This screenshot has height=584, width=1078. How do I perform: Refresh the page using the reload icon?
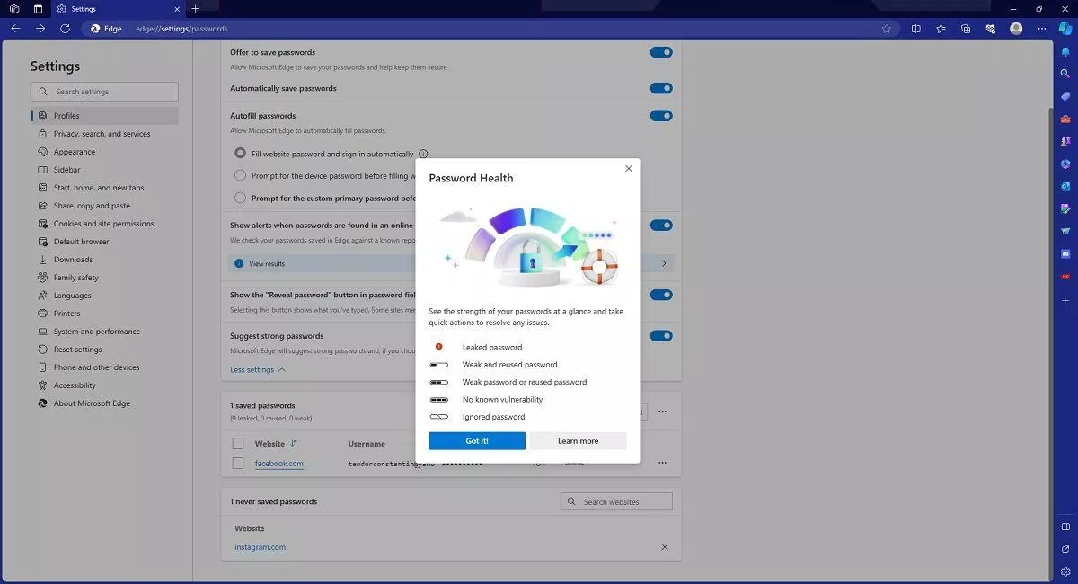coord(64,28)
